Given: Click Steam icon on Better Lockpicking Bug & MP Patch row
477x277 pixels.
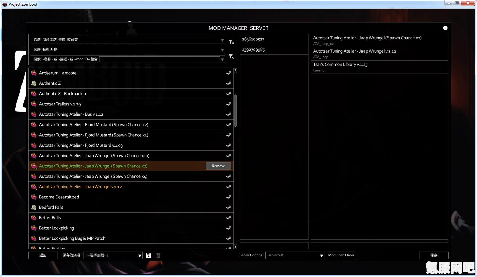Looking at the screenshot, I should click(x=228, y=238).
